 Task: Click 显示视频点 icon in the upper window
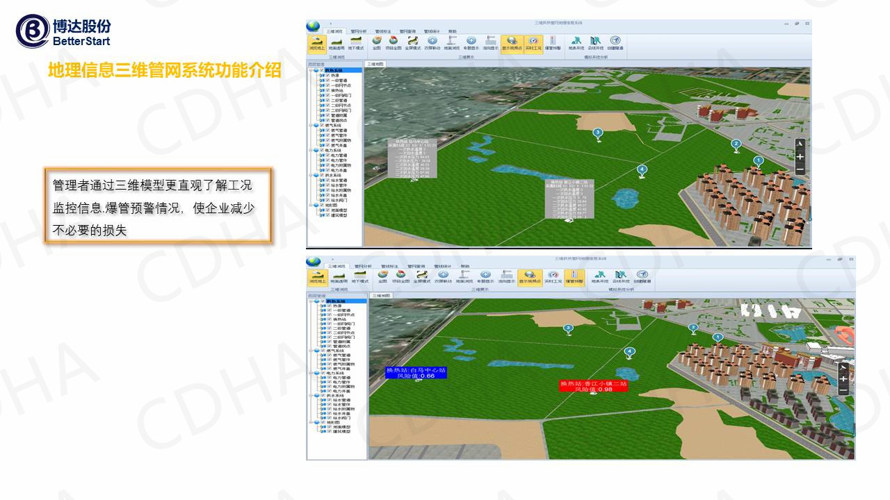pyautogui.click(x=512, y=43)
